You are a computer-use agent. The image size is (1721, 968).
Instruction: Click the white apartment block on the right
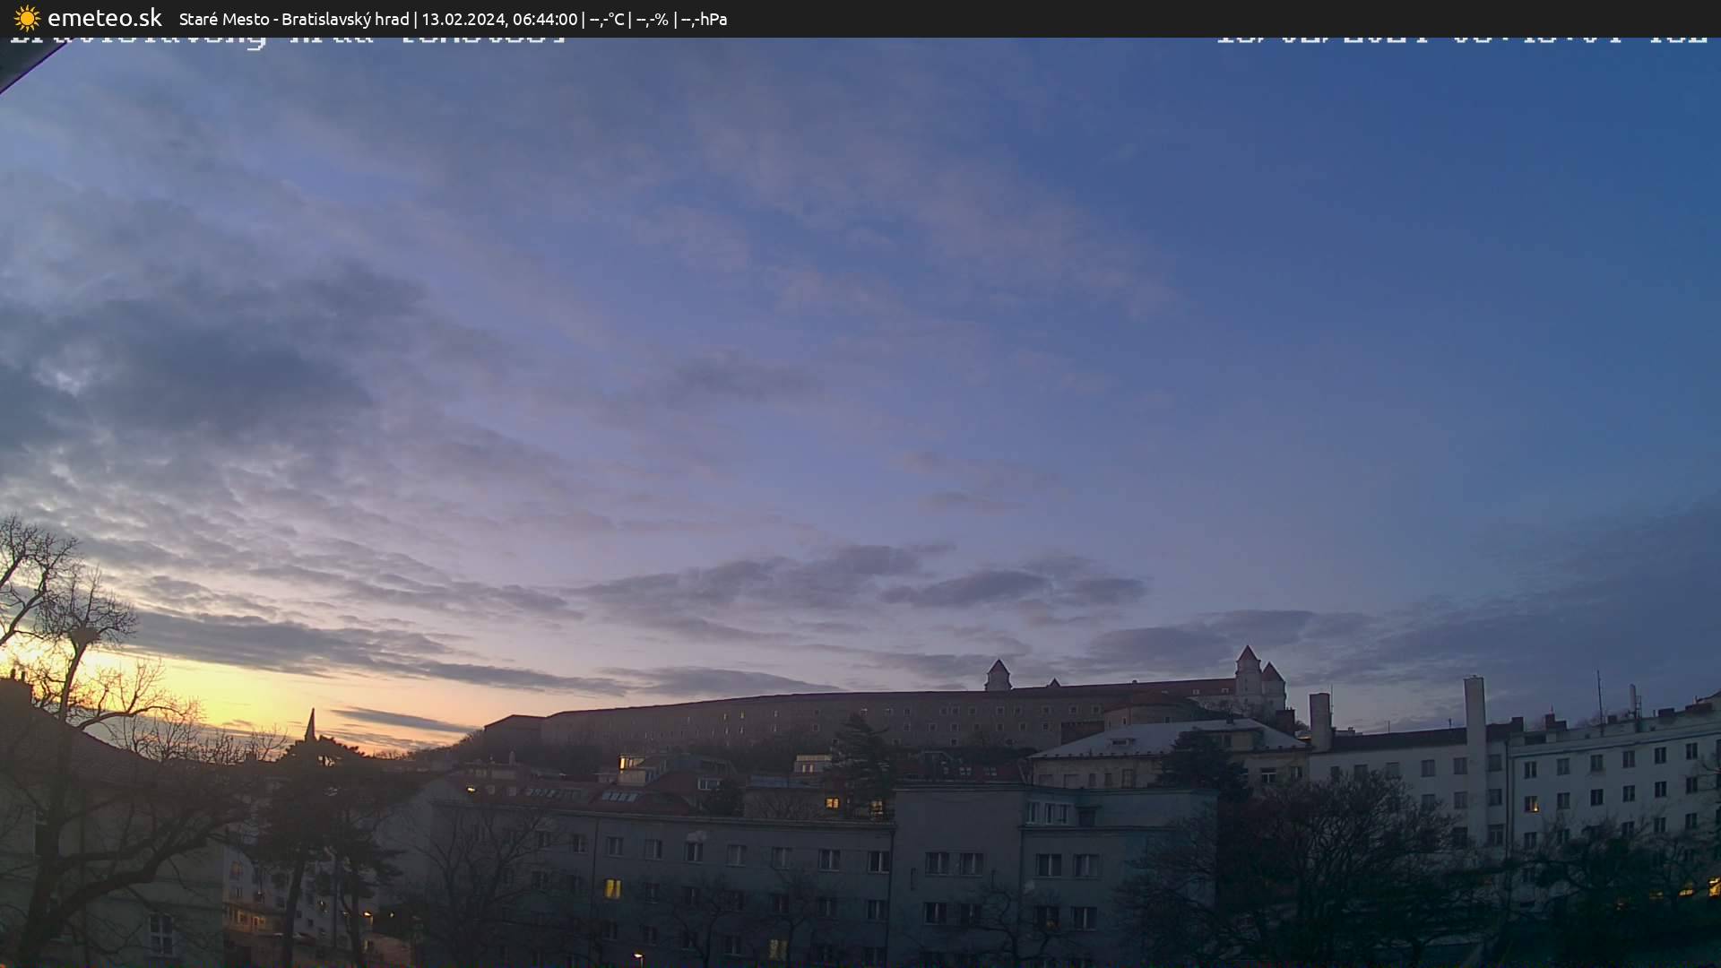click(1604, 780)
